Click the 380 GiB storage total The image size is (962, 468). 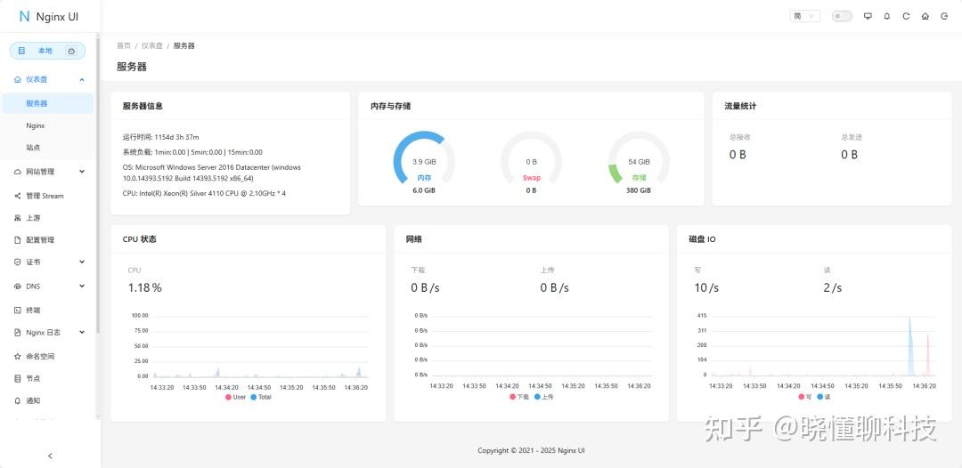tap(639, 190)
